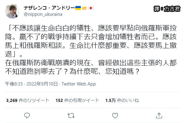View the 1.5万 件のいいね list

(x=122, y=100)
